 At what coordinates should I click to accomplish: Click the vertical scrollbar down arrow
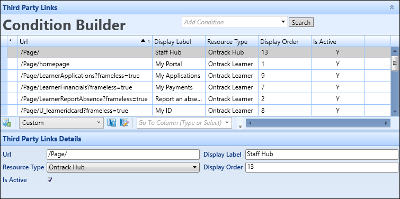point(395,111)
